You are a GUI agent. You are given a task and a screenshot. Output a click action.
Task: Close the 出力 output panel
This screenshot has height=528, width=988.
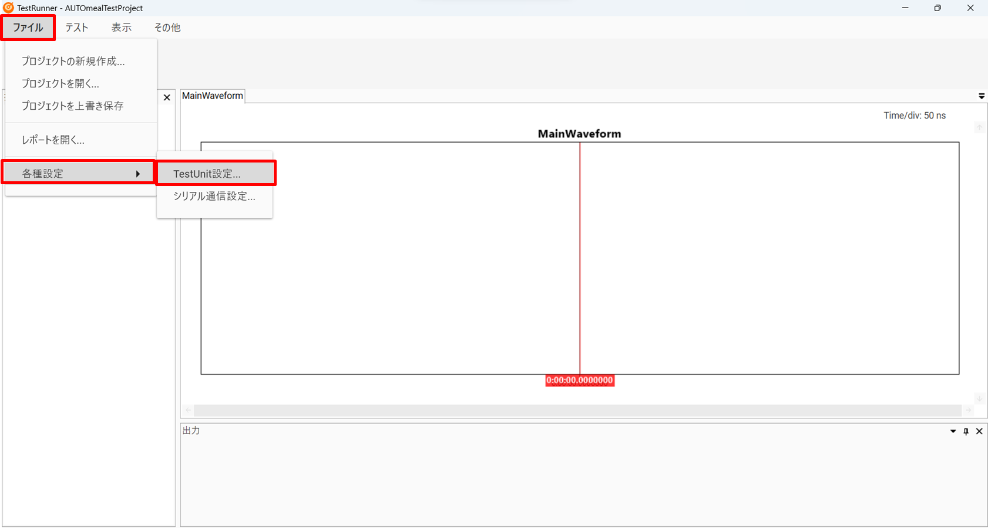pyautogui.click(x=979, y=431)
